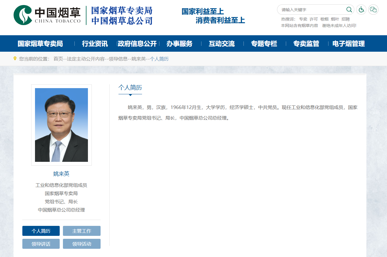
Task: Open the 主管工作 sidebar button
Action: [x=82, y=231]
